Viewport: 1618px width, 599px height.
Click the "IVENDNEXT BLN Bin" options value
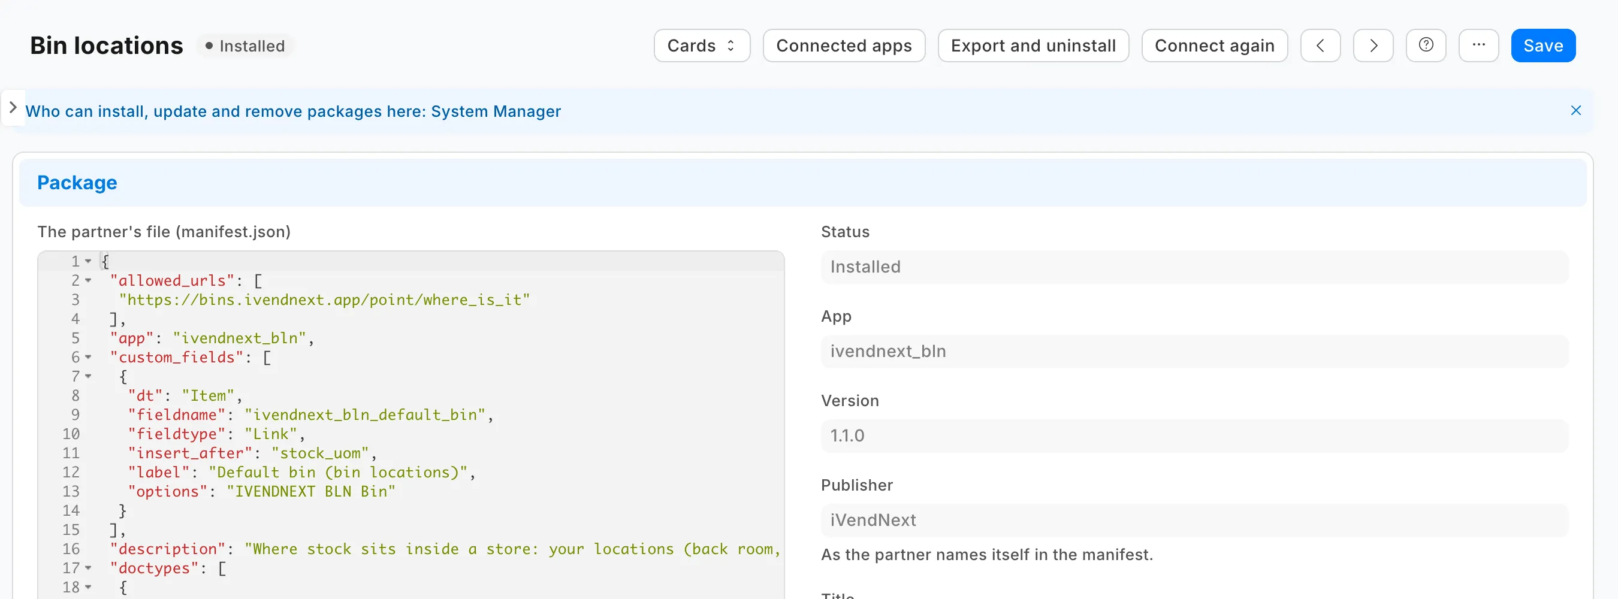311,492
